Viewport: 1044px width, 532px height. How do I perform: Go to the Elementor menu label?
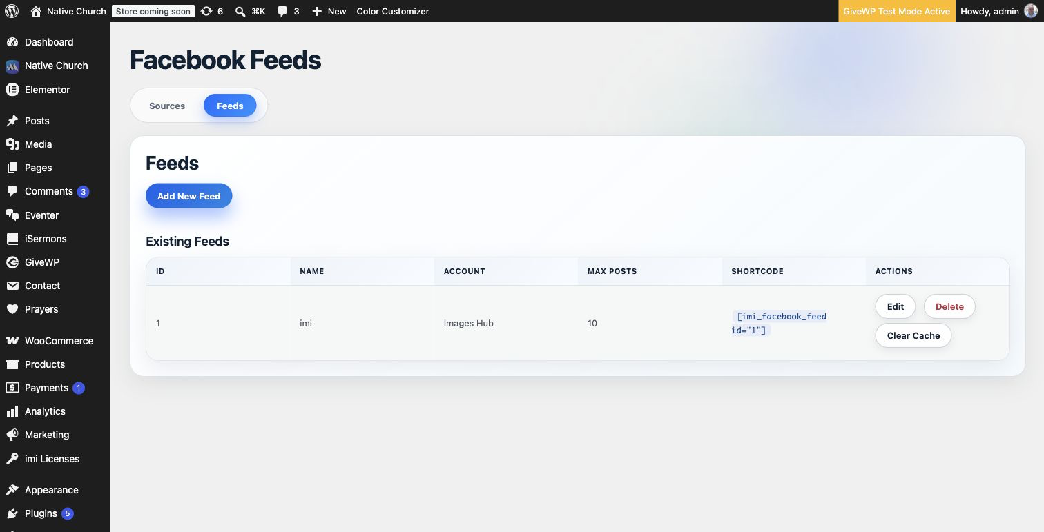(x=48, y=90)
